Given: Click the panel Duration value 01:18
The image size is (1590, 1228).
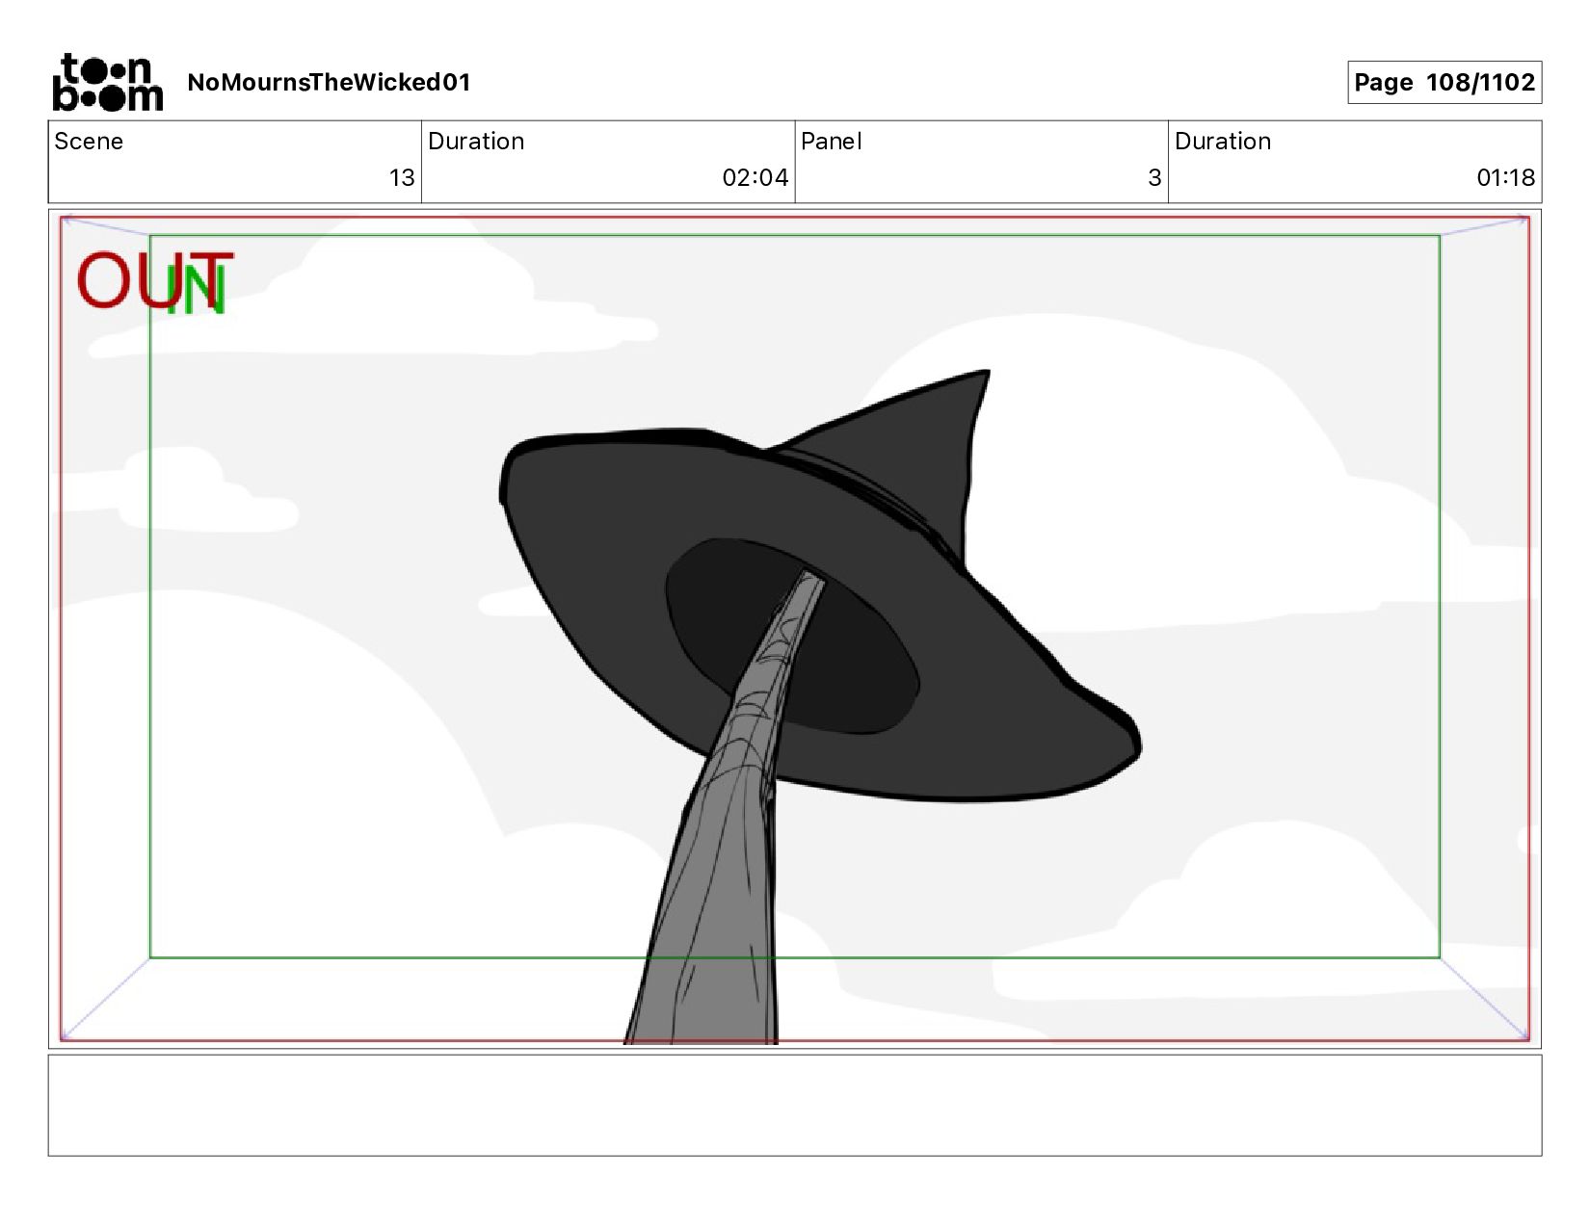Looking at the screenshot, I should tap(1504, 178).
